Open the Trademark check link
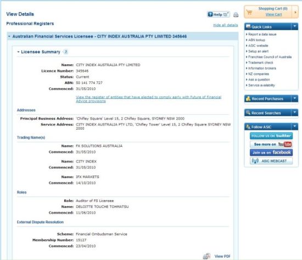 pyautogui.click(x=260, y=63)
